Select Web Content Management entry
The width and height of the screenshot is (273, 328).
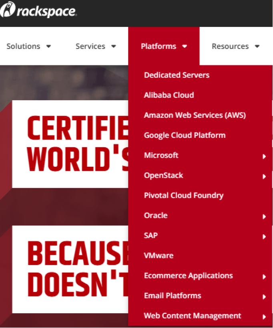coord(193,316)
